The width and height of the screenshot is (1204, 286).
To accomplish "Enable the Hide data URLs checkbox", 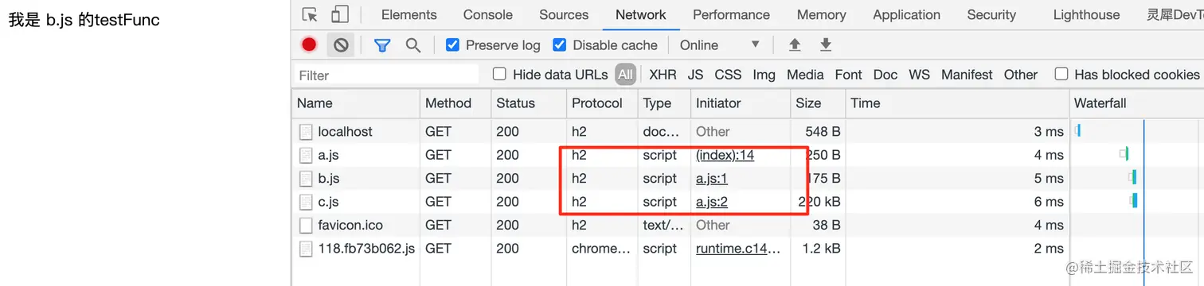I will click(499, 74).
